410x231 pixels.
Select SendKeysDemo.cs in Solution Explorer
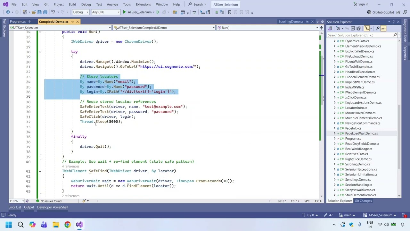358,180
